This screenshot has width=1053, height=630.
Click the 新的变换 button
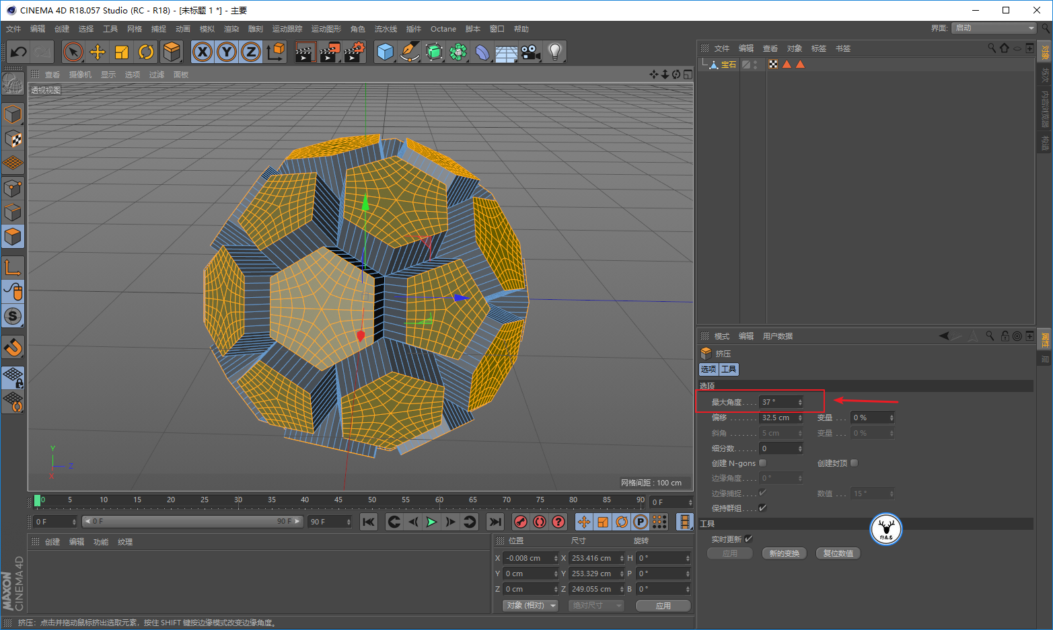(785, 553)
